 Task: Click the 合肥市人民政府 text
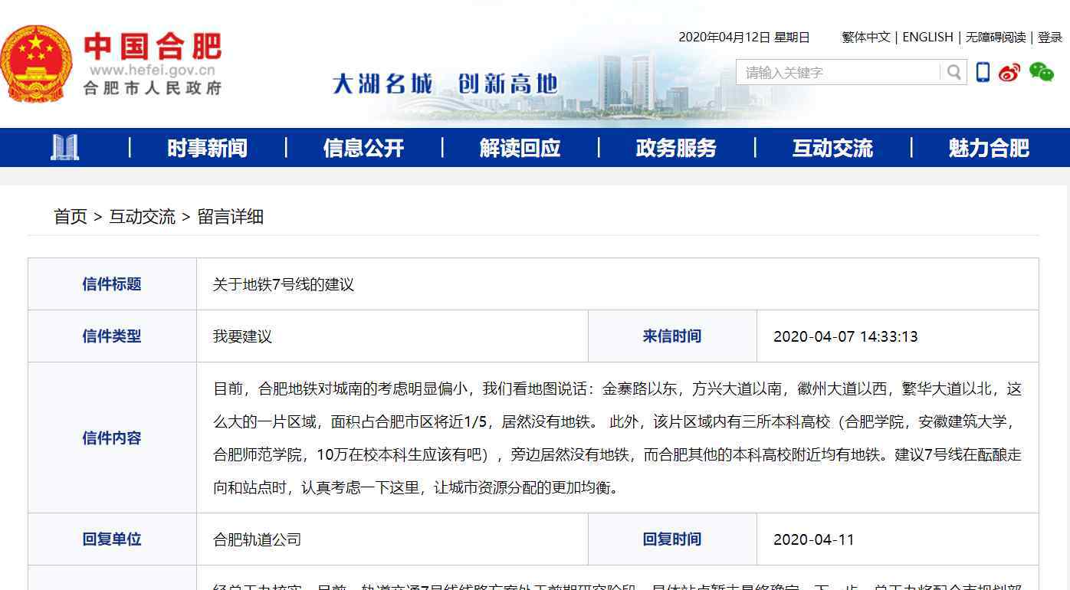[x=153, y=88]
